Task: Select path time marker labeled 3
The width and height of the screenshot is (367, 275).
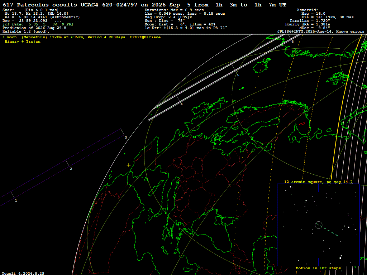Action: coord(126,137)
